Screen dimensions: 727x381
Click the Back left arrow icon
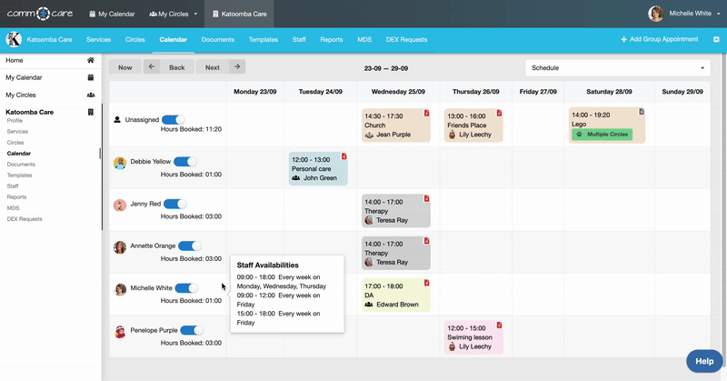(152, 67)
